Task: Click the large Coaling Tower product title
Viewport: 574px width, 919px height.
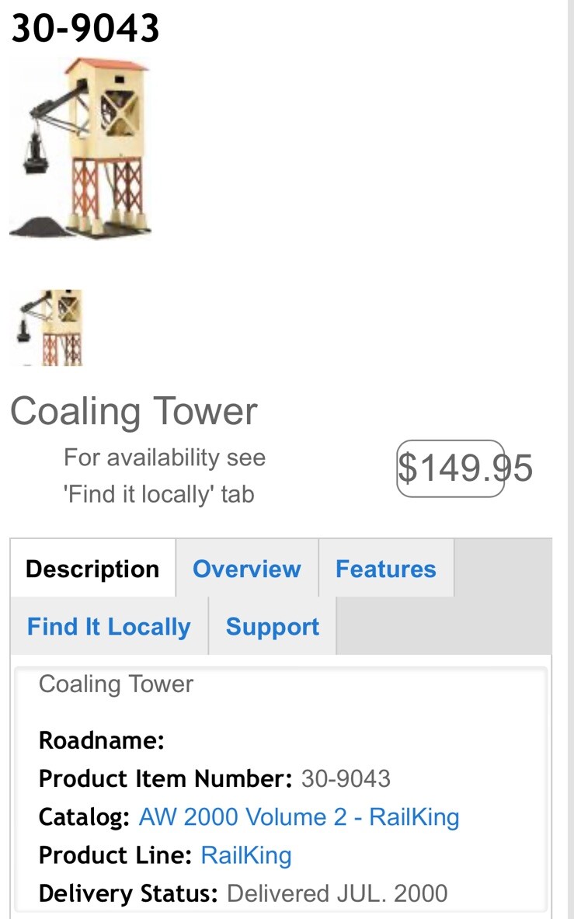Action: (134, 412)
